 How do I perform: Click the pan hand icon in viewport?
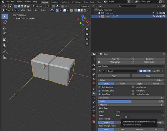click(x=87, y=34)
